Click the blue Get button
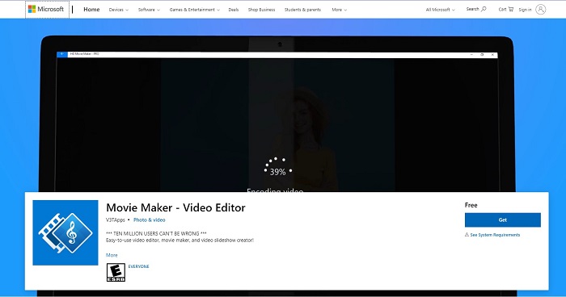 pyautogui.click(x=502, y=220)
